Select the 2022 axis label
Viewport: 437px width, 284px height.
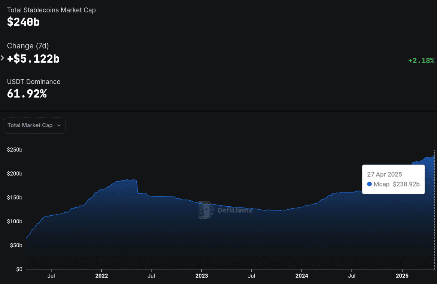(x=101, y=276)
